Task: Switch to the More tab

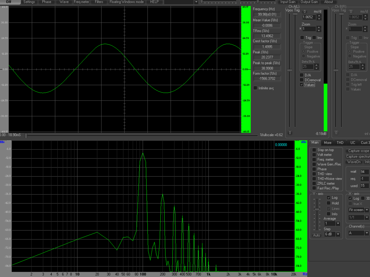Action: coord(328,143)
